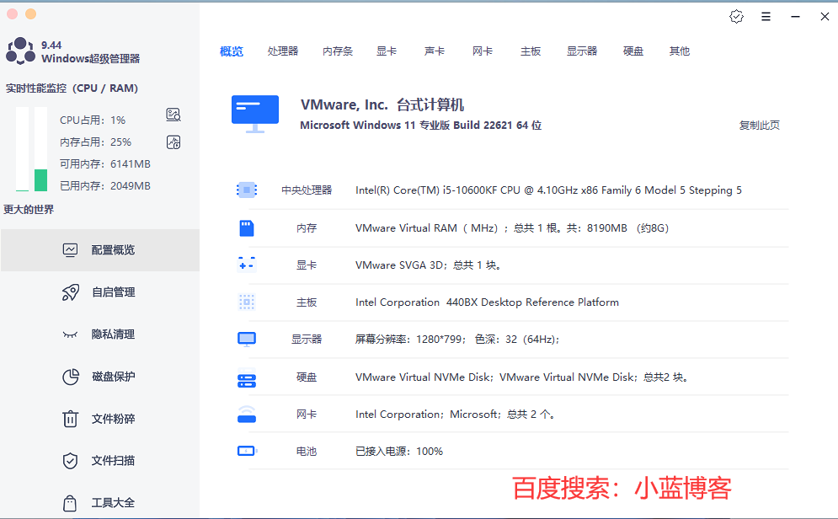
Task: Click the 内存 memory card icon
Action: click(x=247, y=228)
